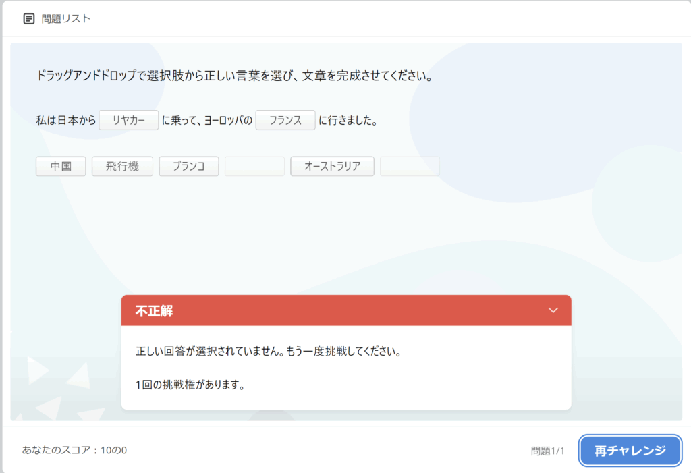Click the リヤカー filled blank in sentence
The width and height of the screenshot is (691, 473).
click(129, 120)
